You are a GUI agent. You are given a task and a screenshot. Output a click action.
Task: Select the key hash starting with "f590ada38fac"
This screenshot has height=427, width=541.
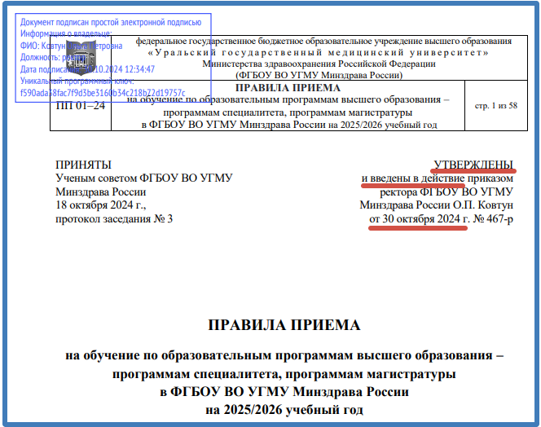pos(103,93)
